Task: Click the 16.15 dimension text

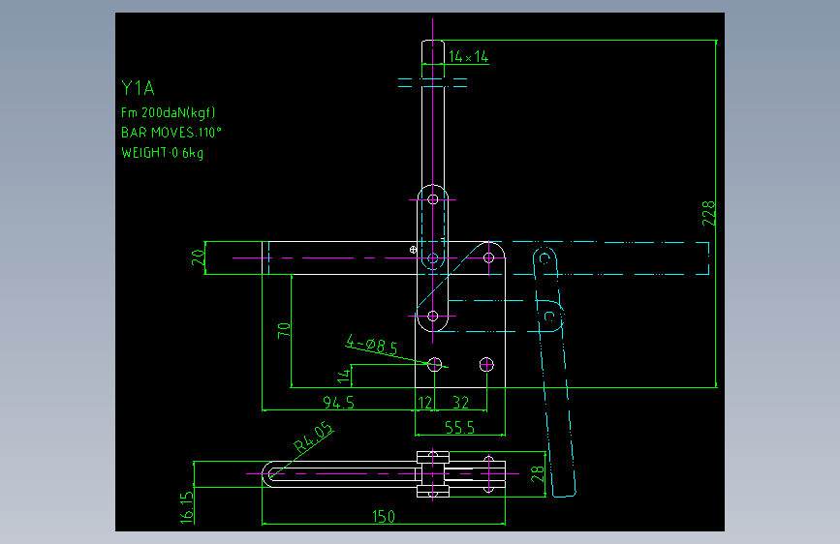Action: pos(186,507)
